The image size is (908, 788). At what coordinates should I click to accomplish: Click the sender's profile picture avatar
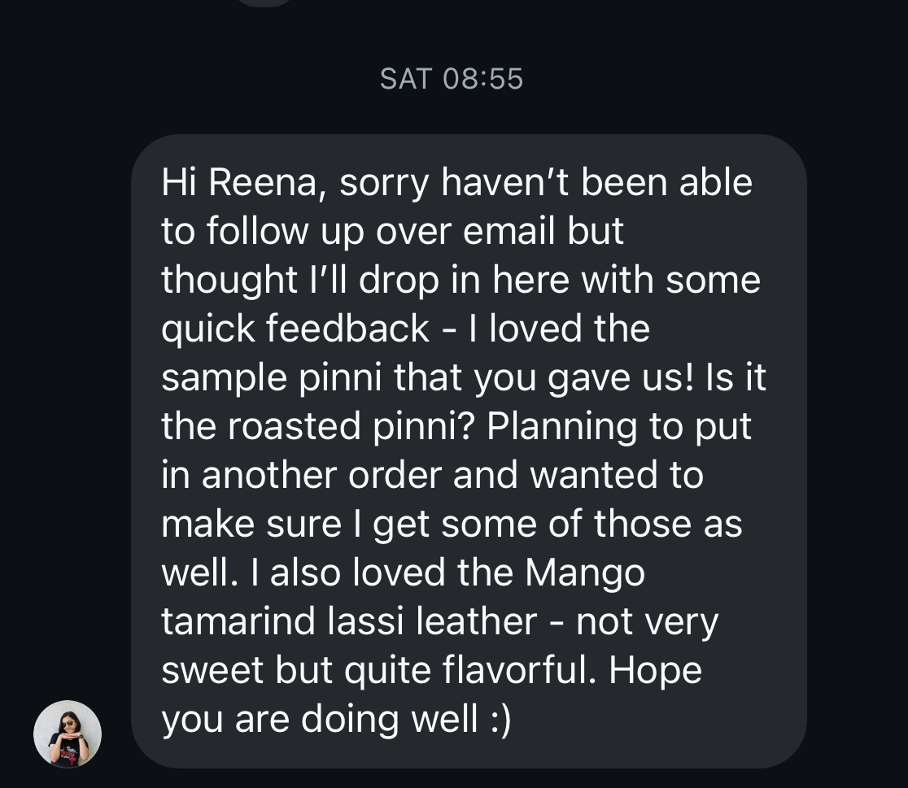(x=68, y=734)
